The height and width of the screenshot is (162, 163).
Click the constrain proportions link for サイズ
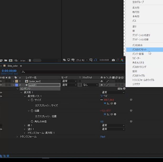click(x=101, y=100)
